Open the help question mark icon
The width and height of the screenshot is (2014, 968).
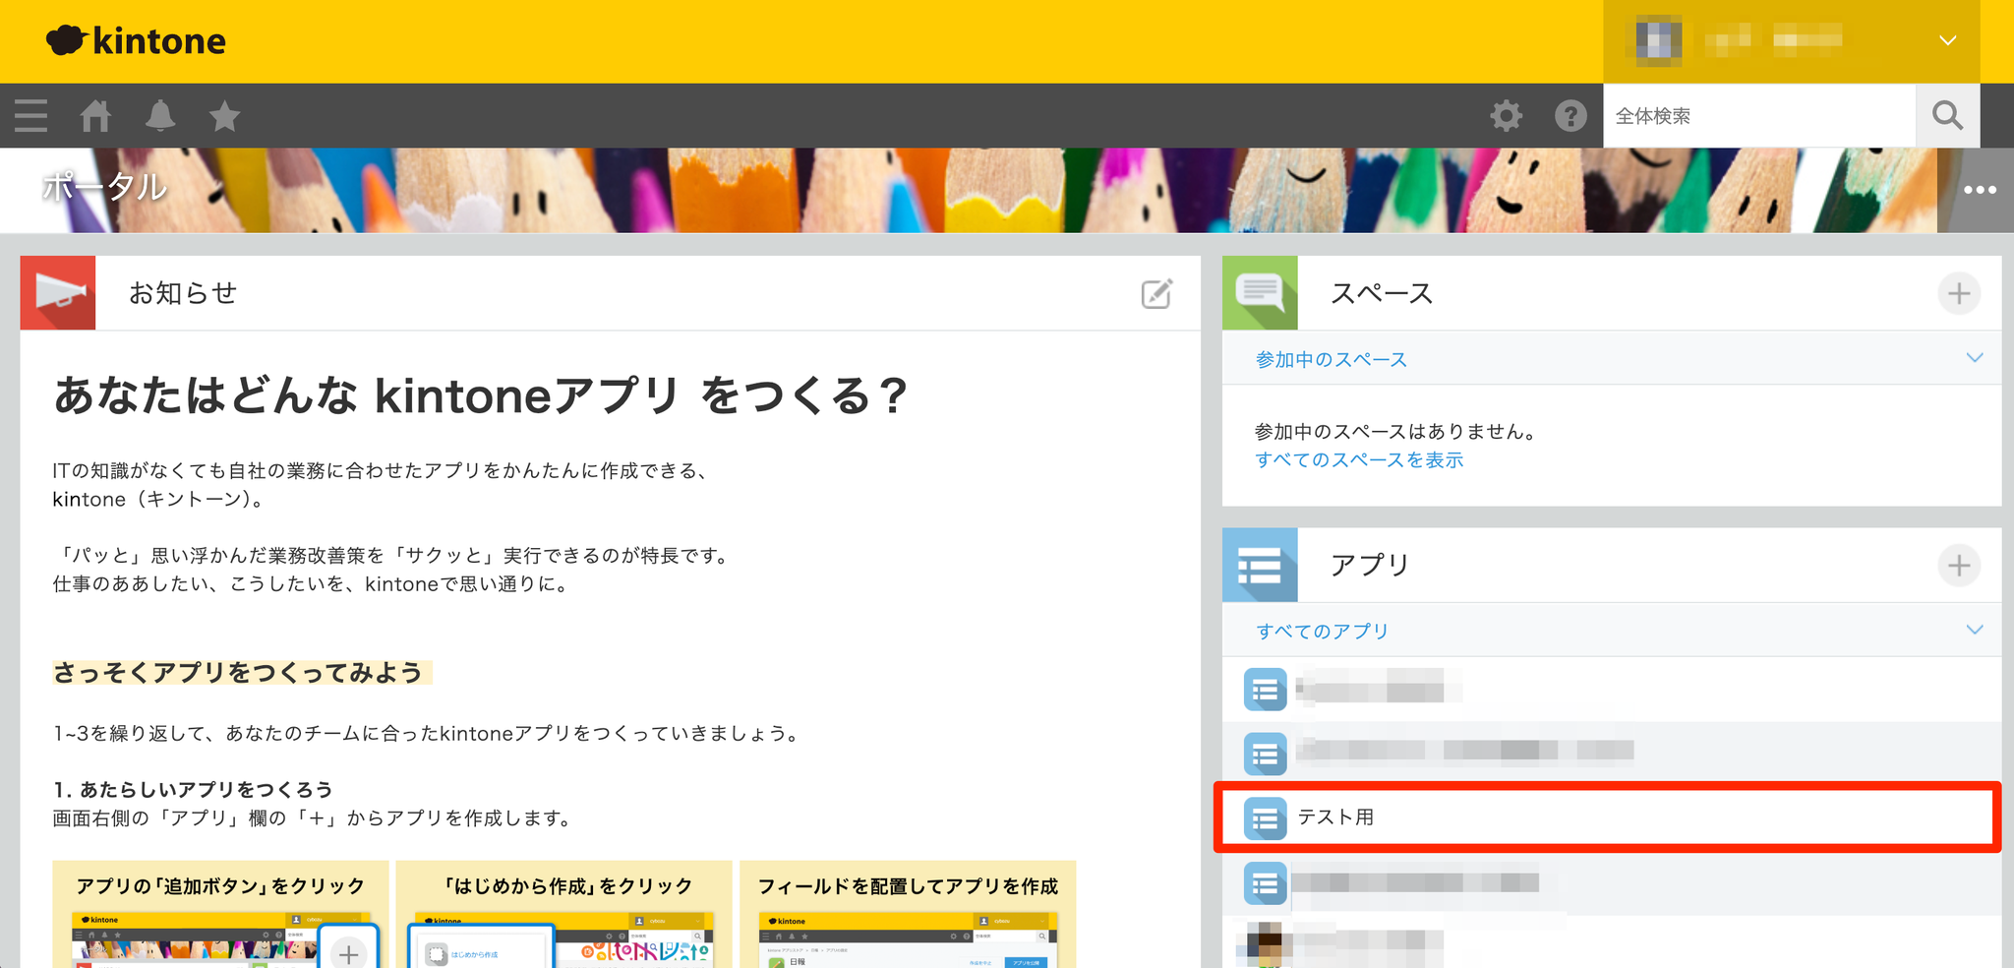pyautogui.click(x=1570, y=116)
